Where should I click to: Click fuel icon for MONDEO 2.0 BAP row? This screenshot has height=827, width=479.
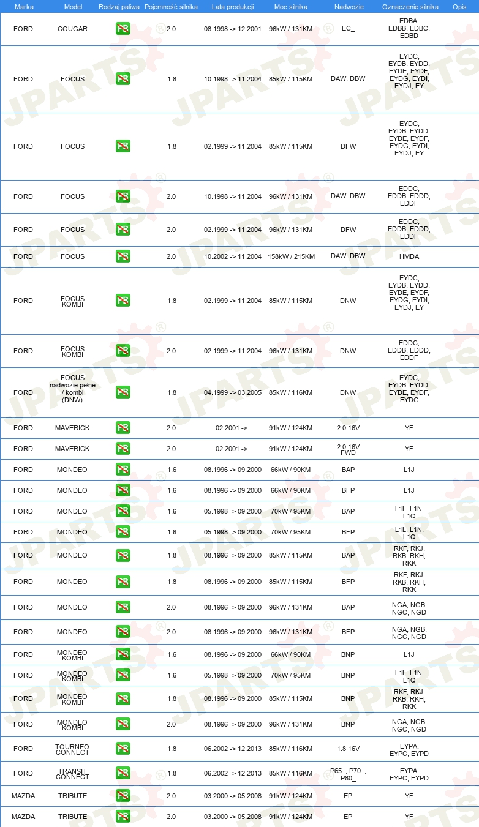pyautogui.click(x=123, y=607)
